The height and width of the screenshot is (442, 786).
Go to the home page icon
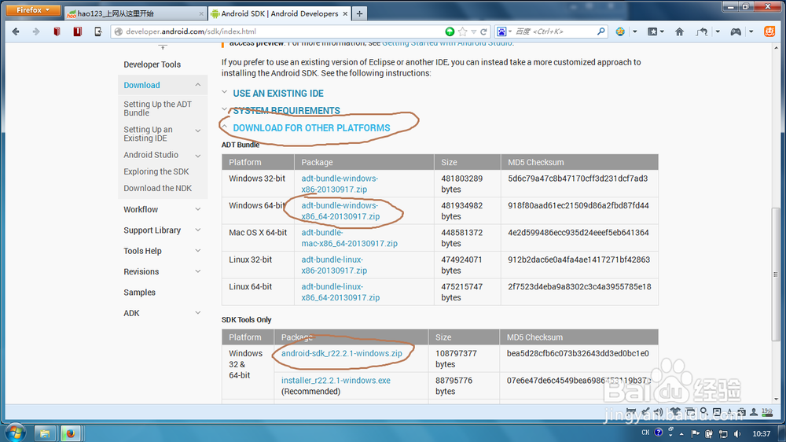pos(679,31)
